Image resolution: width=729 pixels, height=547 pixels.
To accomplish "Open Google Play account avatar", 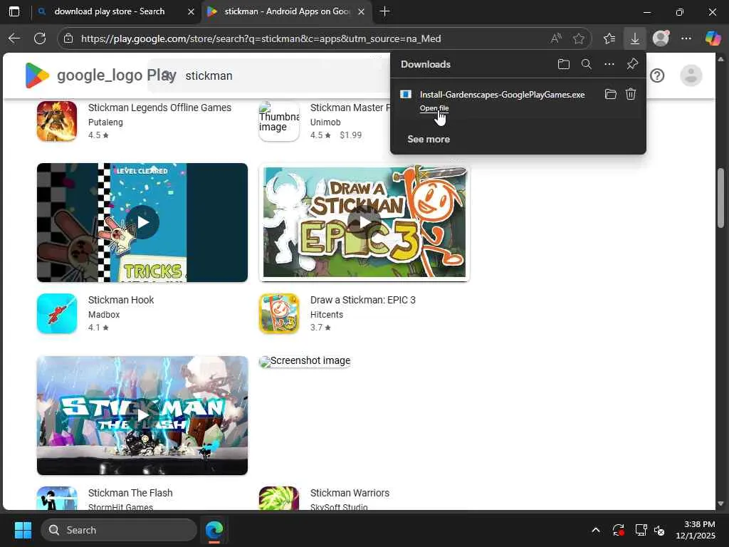I will tap(691, 75).
